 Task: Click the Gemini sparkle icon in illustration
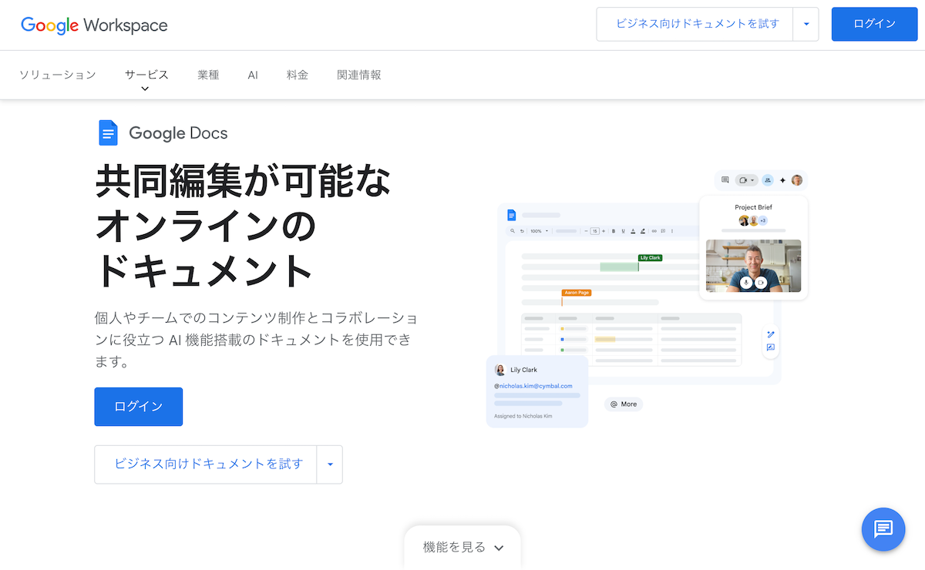(782, 180)
